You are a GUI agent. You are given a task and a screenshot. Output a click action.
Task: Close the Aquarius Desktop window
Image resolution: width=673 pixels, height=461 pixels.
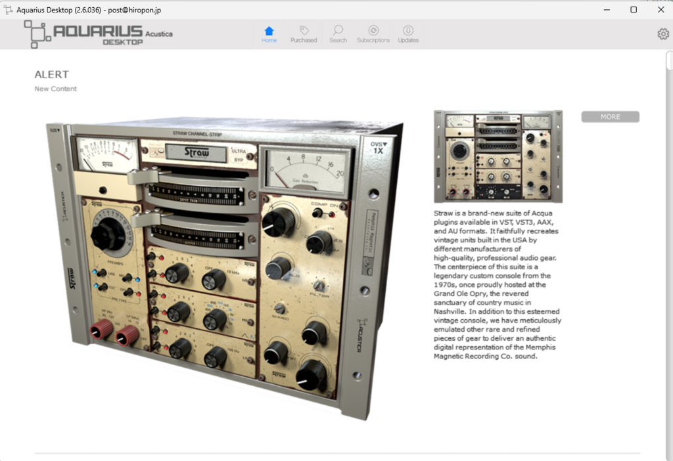coord(661,9)
